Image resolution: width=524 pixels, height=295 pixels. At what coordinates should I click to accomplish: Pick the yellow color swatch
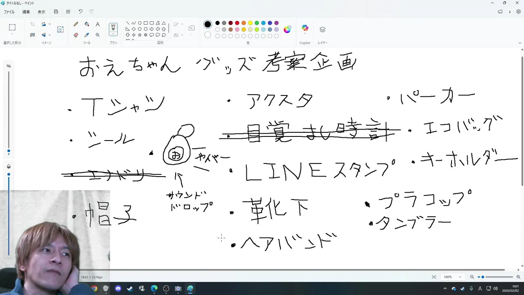coord(250,23)
